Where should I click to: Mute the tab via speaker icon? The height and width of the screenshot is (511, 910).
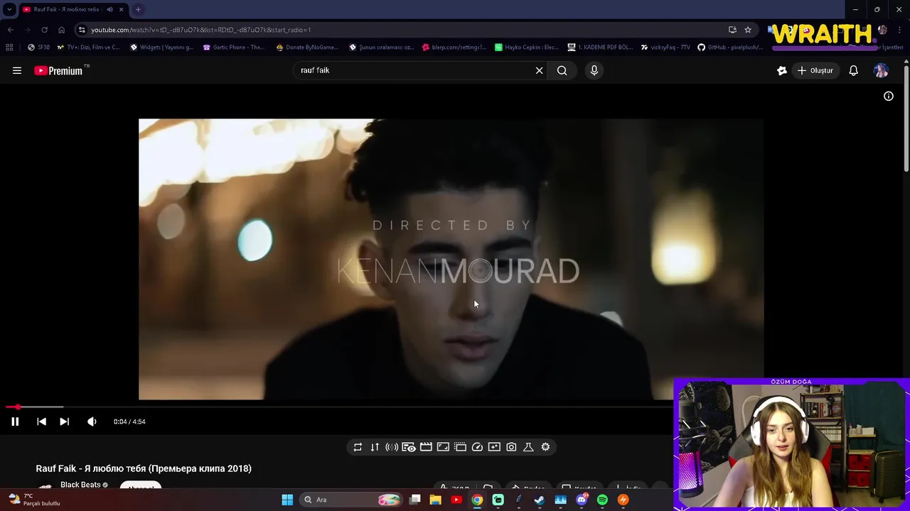[109, 9]
